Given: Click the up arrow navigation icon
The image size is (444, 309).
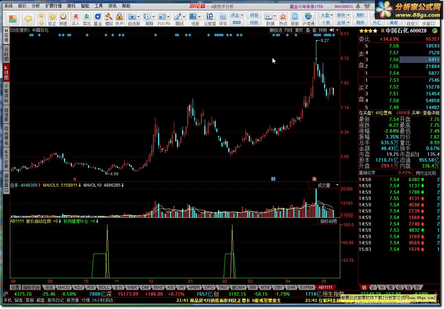Looking at the screenshot, I should (x=41, y=15).
